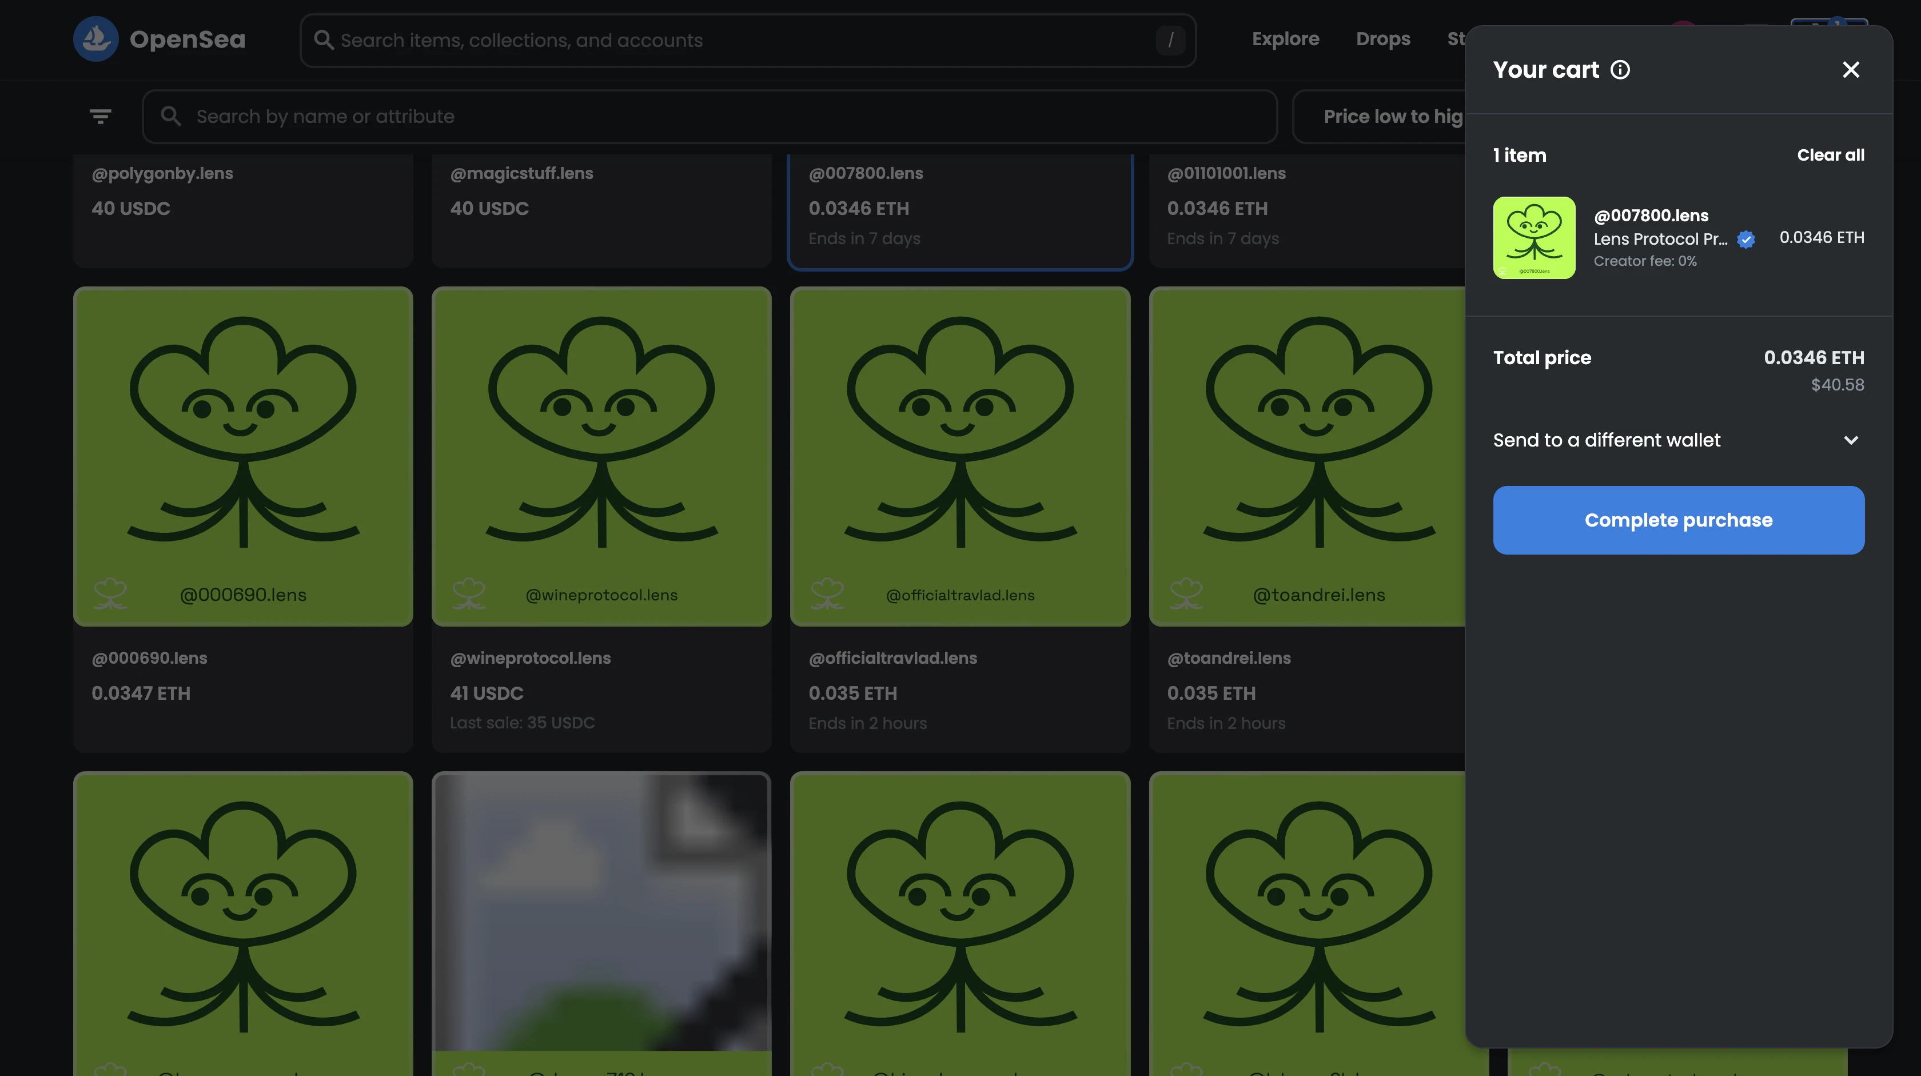Open the Lens Protocol collection link in cart

1660,238
